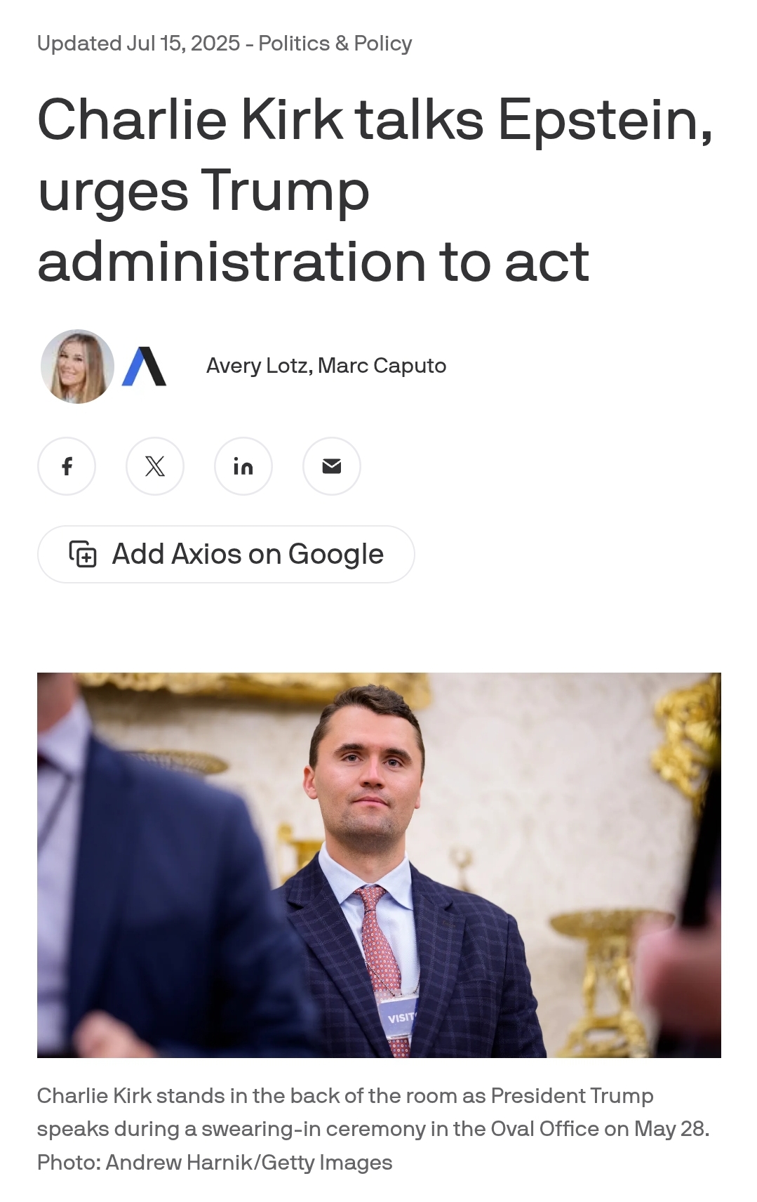This screenshot has width=757, height=1202.
Task: Click the plus-square icon inside Google button
Action: 83,554
